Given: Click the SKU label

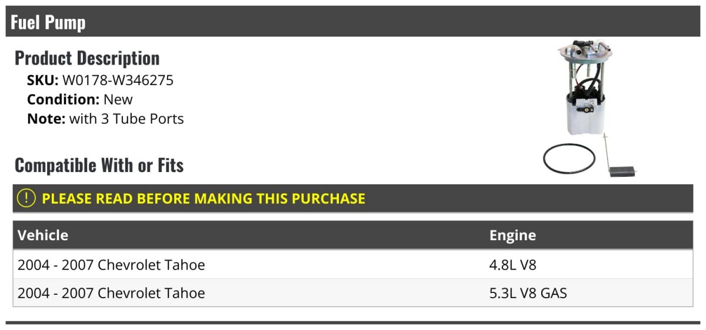Looking at the screenshot, I should [43, 80].
